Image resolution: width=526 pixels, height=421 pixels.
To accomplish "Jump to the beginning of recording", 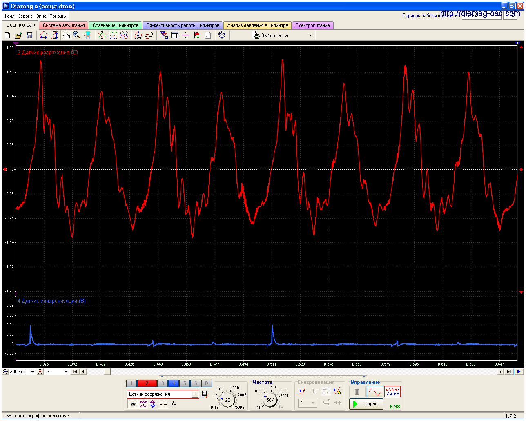I will click(x=74, y=372).
